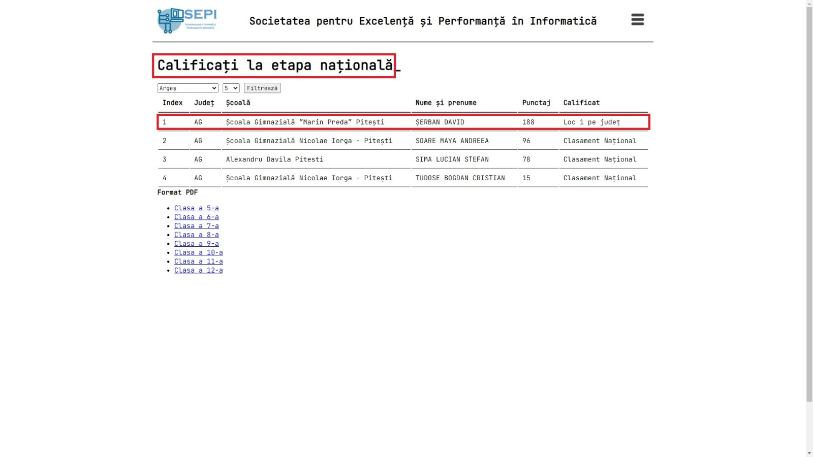Click the vertical scrollbar thumb
813x457 pixels.
pos(809,203)
